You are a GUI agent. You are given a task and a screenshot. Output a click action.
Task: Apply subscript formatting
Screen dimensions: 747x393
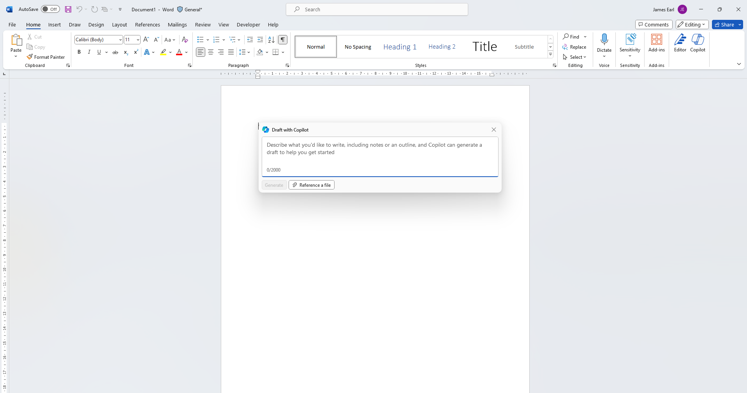(x=126, y=52)
